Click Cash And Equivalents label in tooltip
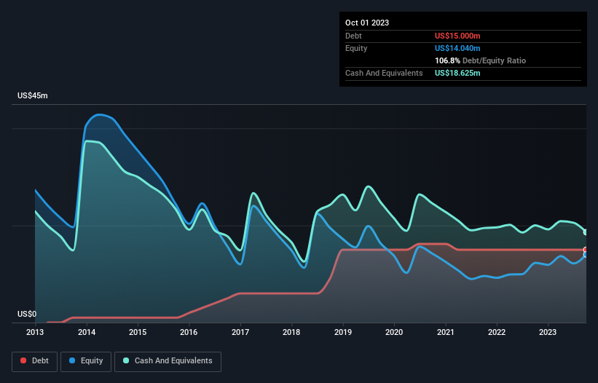The image size is (598, 383). click(x=384, y=73)
